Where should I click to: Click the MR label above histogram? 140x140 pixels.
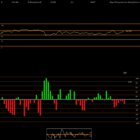coord(125,73)
